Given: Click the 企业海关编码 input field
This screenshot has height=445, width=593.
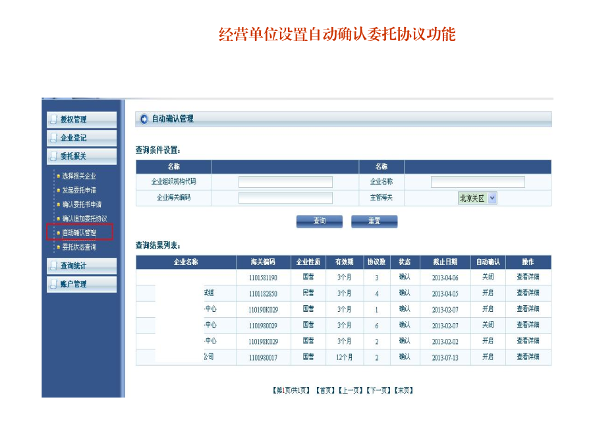Looking at the screenshot, I should pos(285,198).
